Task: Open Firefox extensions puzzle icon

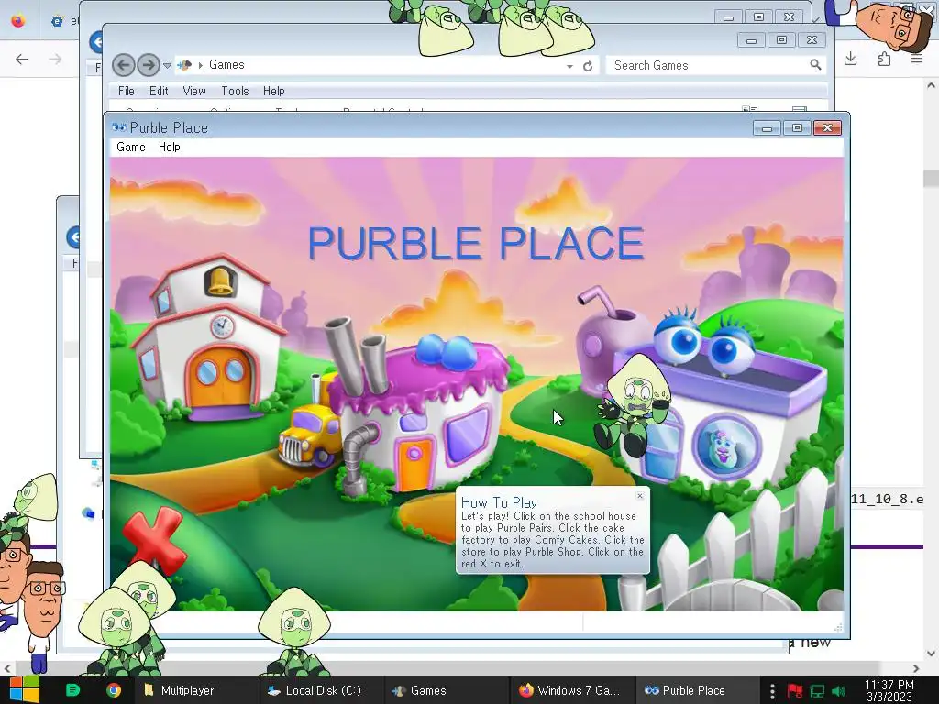Action: [884, 59]
